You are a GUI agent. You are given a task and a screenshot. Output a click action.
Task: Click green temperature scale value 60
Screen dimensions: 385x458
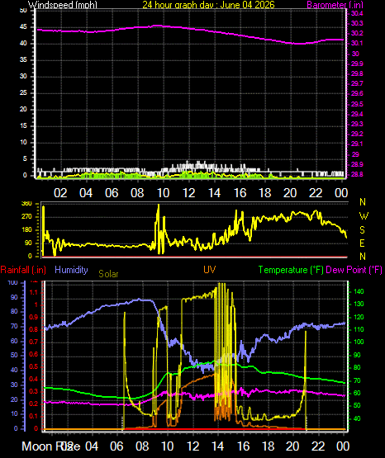(357, 393)
